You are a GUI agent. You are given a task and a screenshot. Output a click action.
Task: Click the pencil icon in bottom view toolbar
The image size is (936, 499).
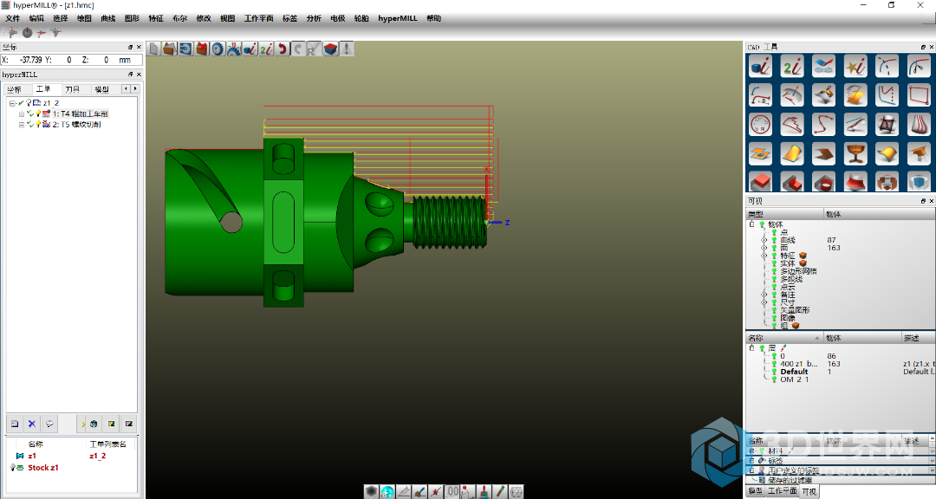(x=500, y=491)
